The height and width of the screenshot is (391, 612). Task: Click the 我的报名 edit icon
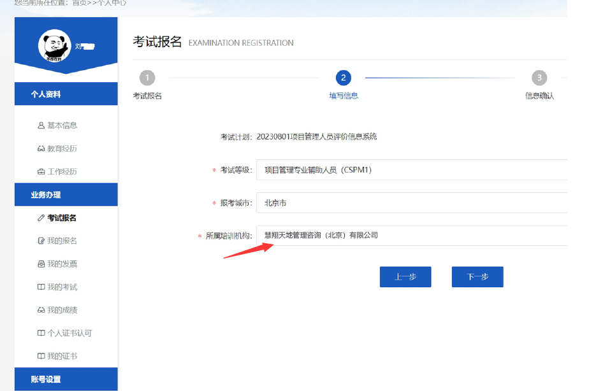tap(41, 241)
